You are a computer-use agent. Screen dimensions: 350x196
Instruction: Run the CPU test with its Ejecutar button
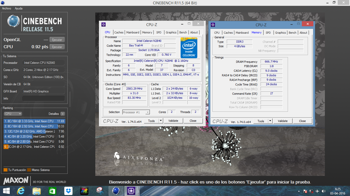tap(57, 47)
